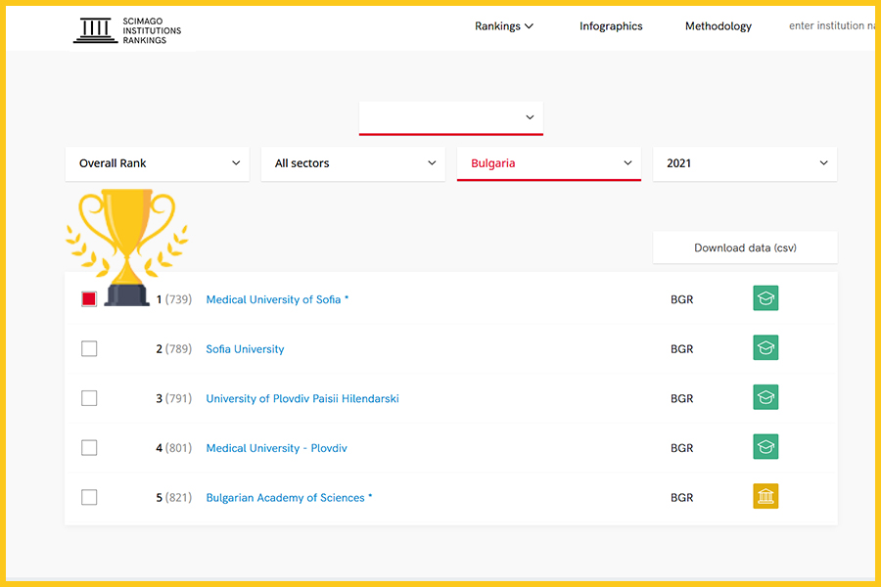This screenshot has height=587, width=881.
Task: Open the All sectors dropdown
Action: pos(352,163)
